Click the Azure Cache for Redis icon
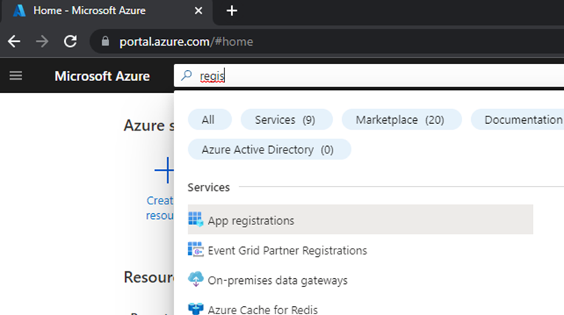The height and width of the screenshot is (315, 564). [x=196, y=308]
